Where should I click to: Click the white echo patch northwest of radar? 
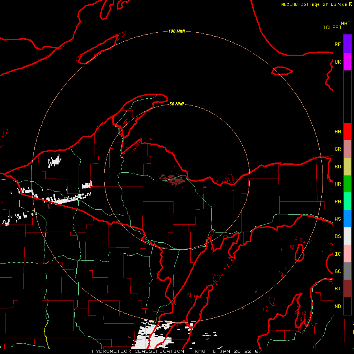tap(55, 161)
